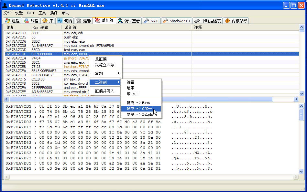Click the 内核修改 warning icon
Image resolution: width=307 pixels, height=192 pixels.
coord(227,21)
